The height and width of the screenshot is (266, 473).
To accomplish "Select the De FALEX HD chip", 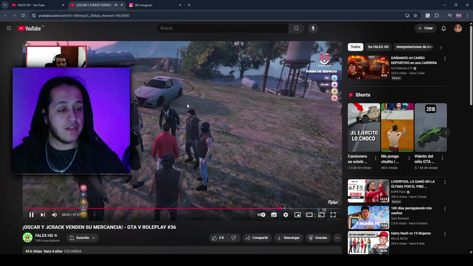I will [378, 47].
